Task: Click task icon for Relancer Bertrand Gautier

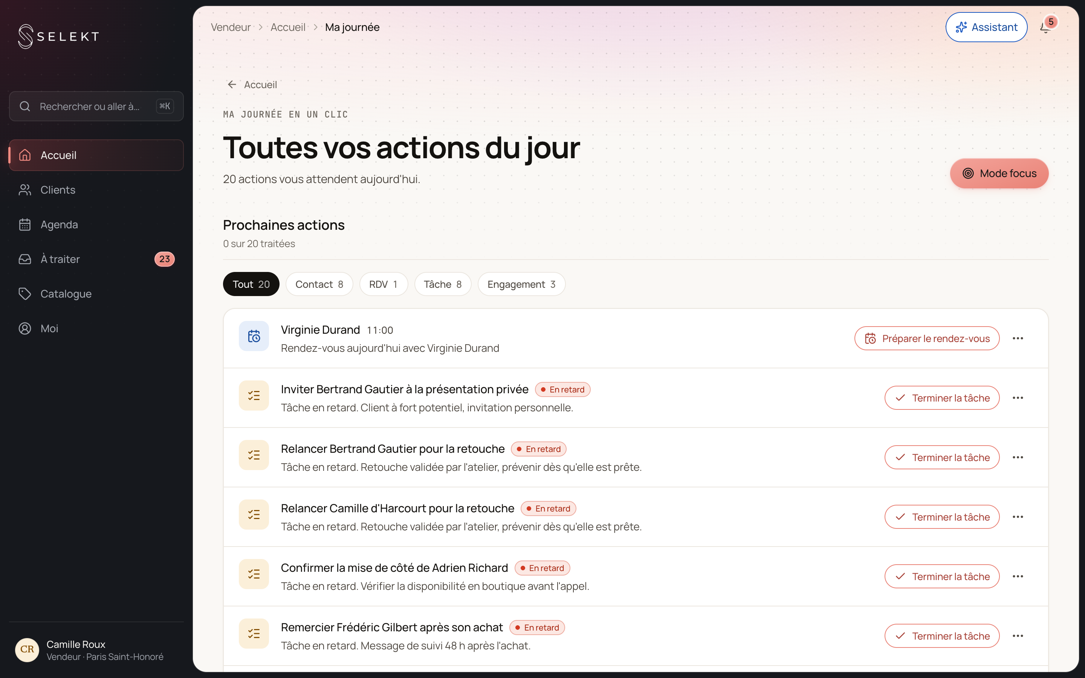Action: [x=254, y=455]
